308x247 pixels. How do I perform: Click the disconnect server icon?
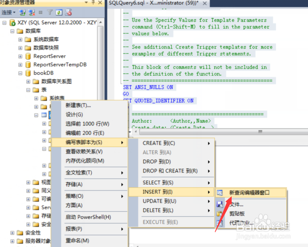click(32, 12)
